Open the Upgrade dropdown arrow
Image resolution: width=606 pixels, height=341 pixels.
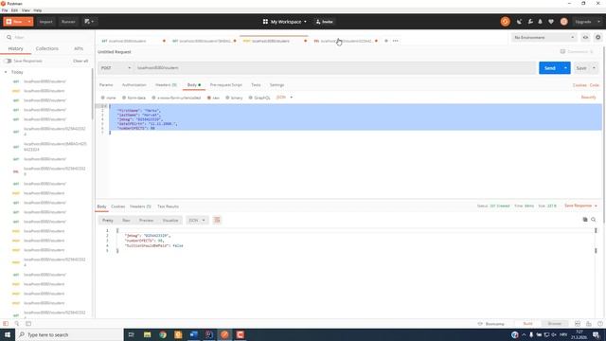pyautogui.click(x=598, y=22)
